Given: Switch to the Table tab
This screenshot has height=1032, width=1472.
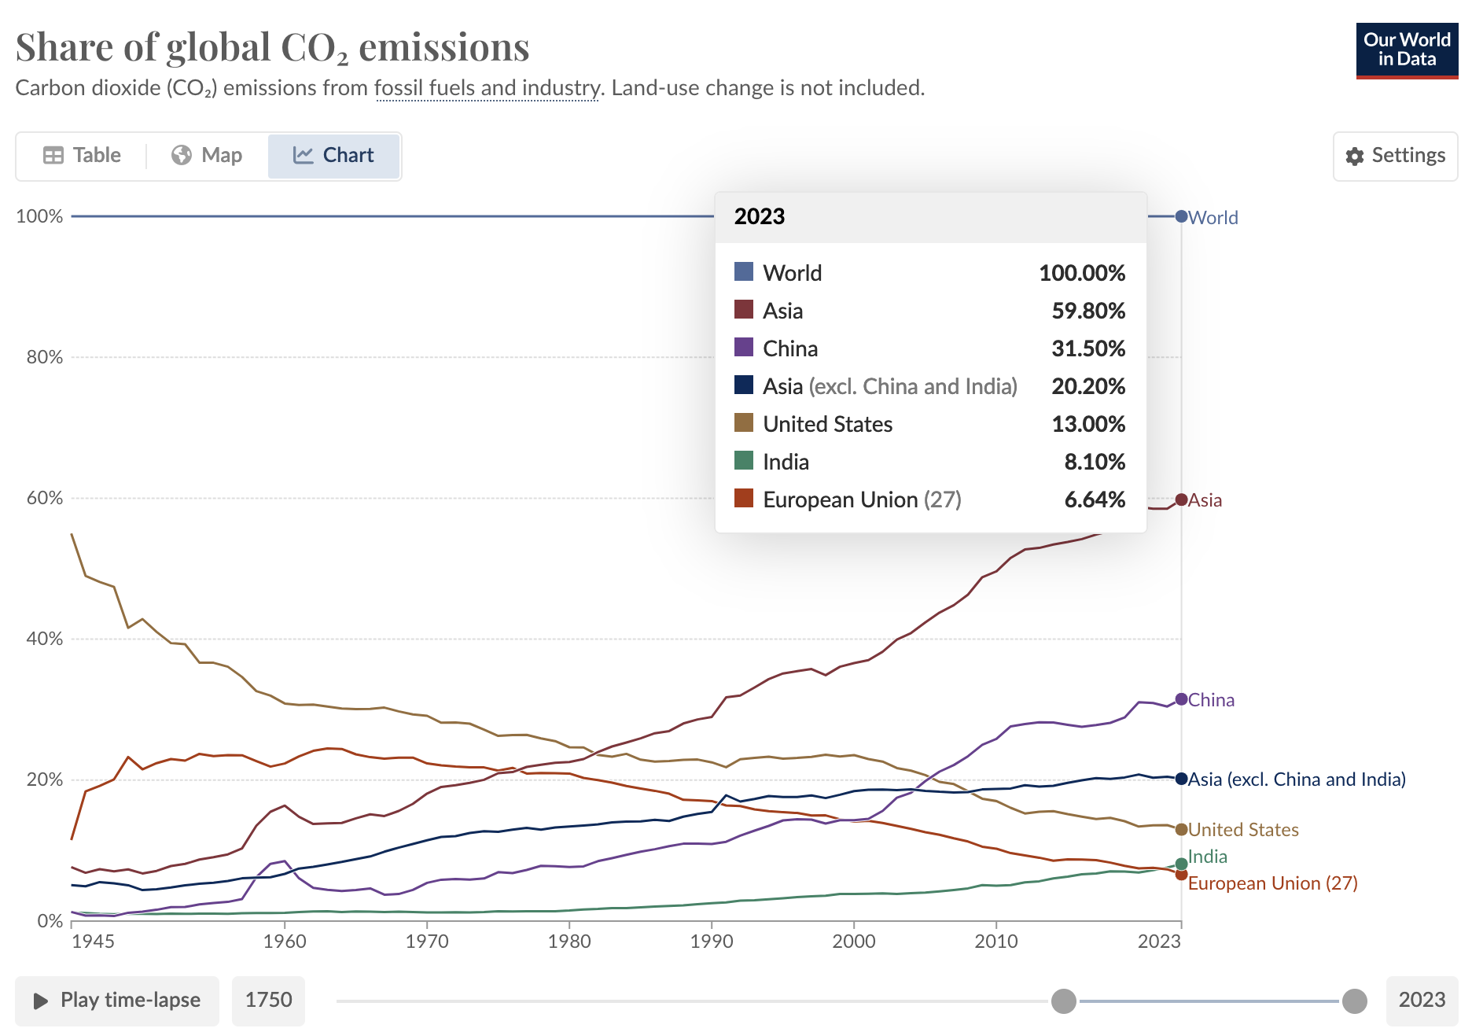Looking at the screenshot, I should pyautogui.click(x=82, y=155).
